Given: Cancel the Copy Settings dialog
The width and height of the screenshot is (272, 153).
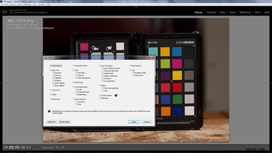Looking at the screenshot, I should pos(146,121).
